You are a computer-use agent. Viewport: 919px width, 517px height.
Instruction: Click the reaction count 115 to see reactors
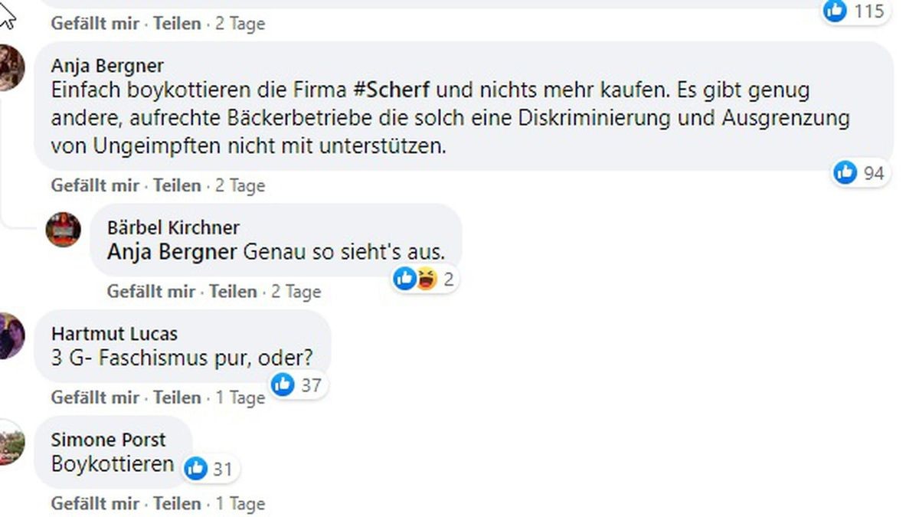click(870, 11)
